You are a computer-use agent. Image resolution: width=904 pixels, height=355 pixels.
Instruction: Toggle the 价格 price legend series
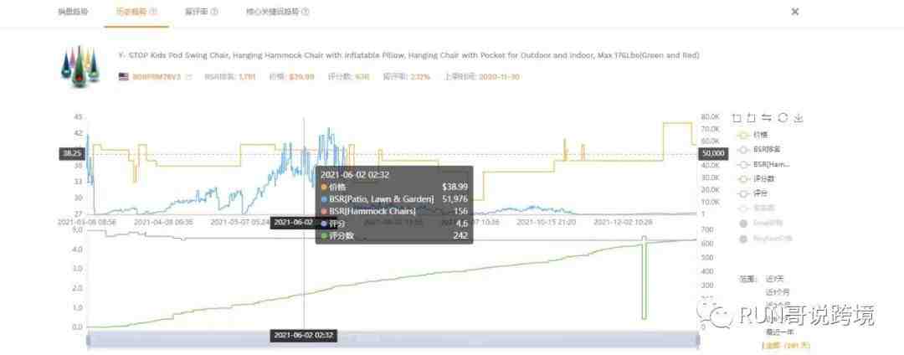coord(752,134)
